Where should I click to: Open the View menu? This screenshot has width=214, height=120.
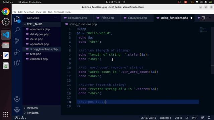tap(39, 12)
